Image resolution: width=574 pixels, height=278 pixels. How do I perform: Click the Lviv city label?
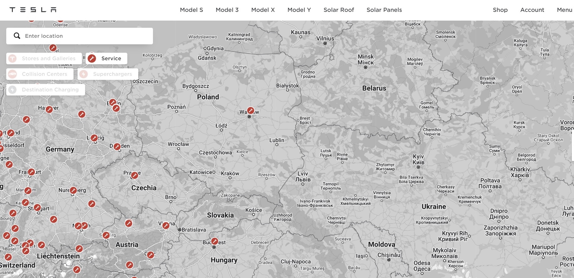pos(303,177)
